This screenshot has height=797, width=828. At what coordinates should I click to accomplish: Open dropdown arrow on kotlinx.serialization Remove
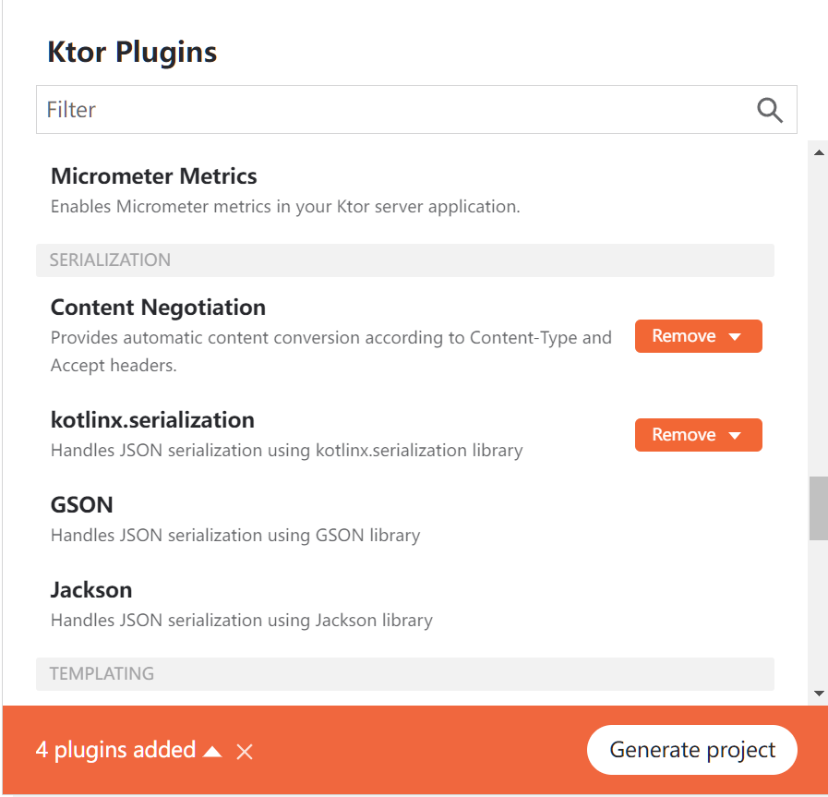(x=736, y=436)
